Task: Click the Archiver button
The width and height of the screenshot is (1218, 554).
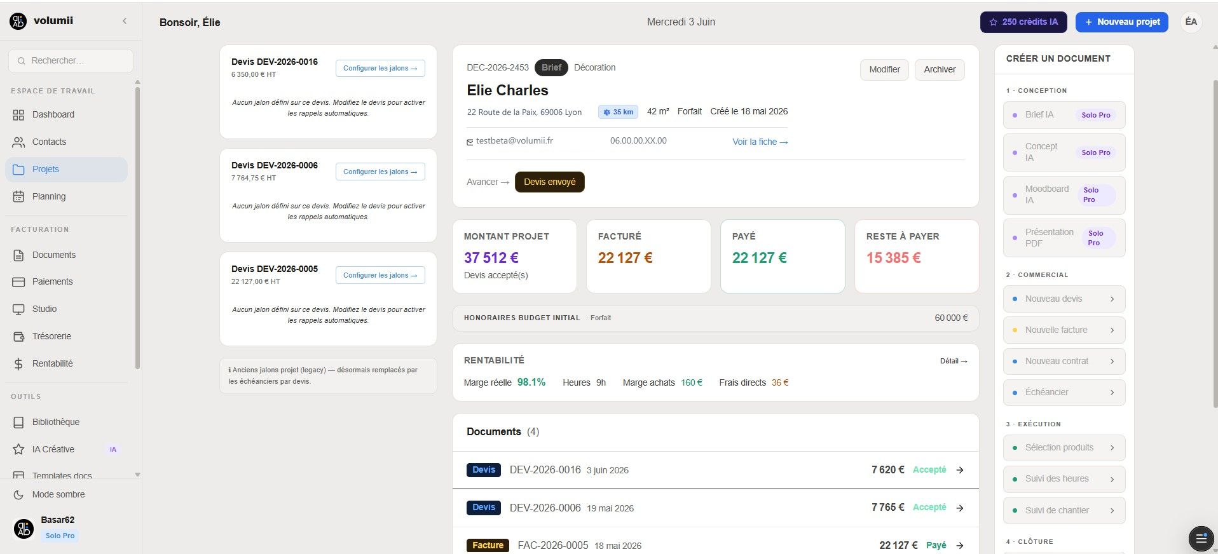Action: tap(940, 69)
